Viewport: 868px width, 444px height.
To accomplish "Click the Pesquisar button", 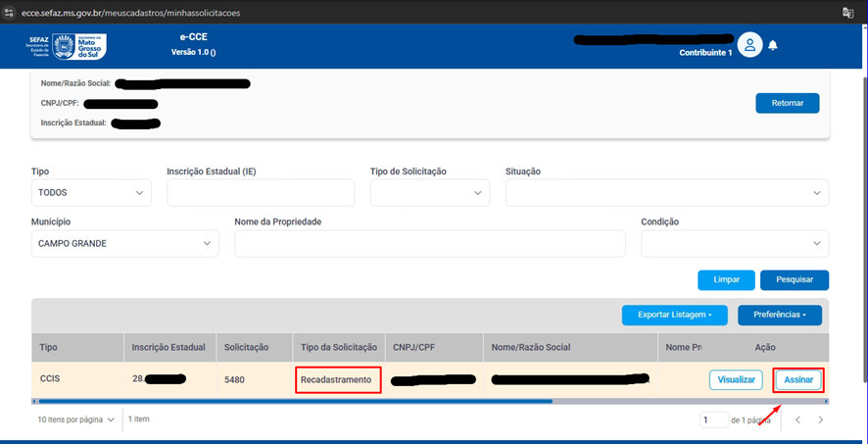I will point(794,279).
